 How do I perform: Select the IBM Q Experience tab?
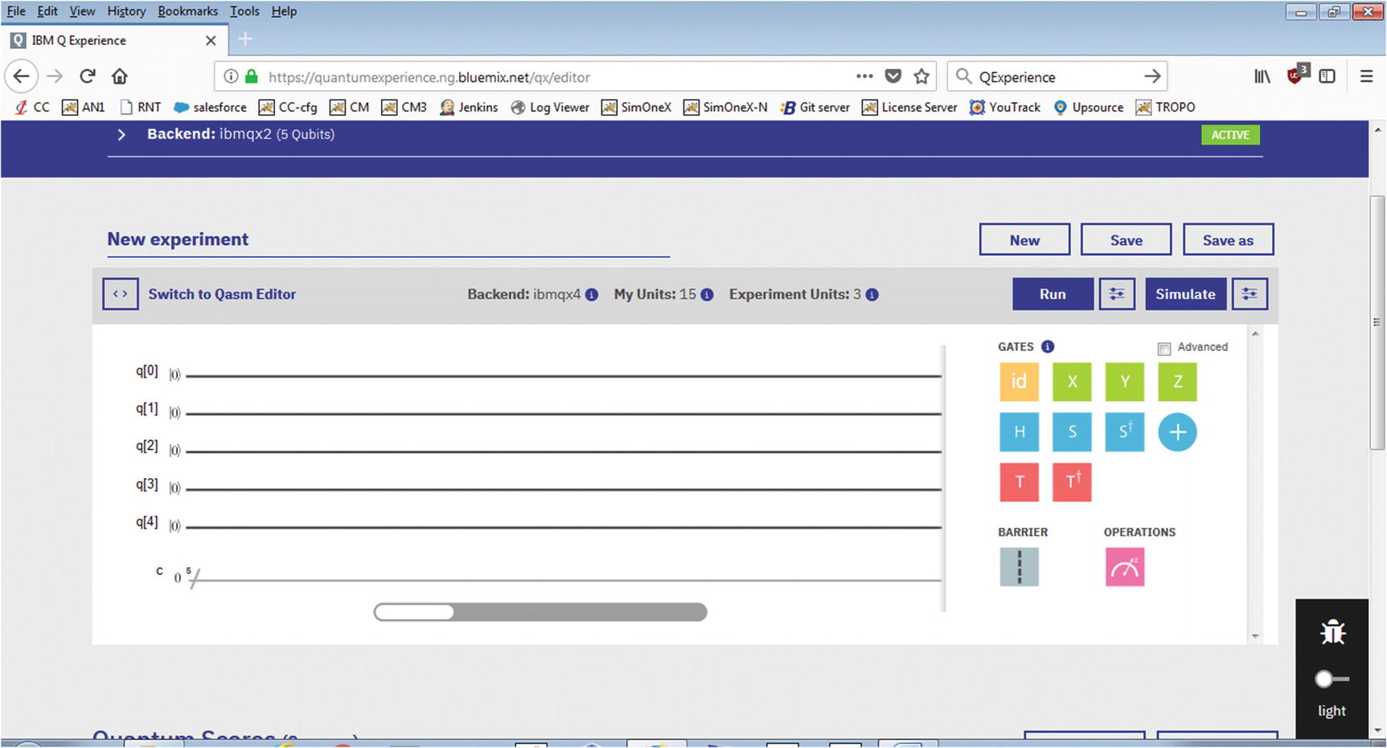[x=113, y=40]
